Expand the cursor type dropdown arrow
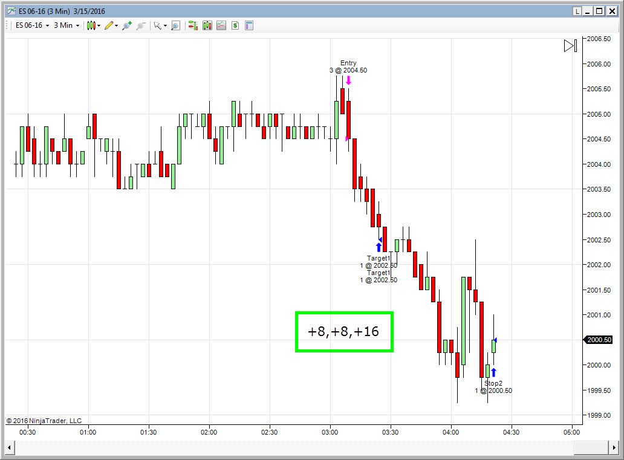Screen dimensions: 624x460 click(165, 26)
